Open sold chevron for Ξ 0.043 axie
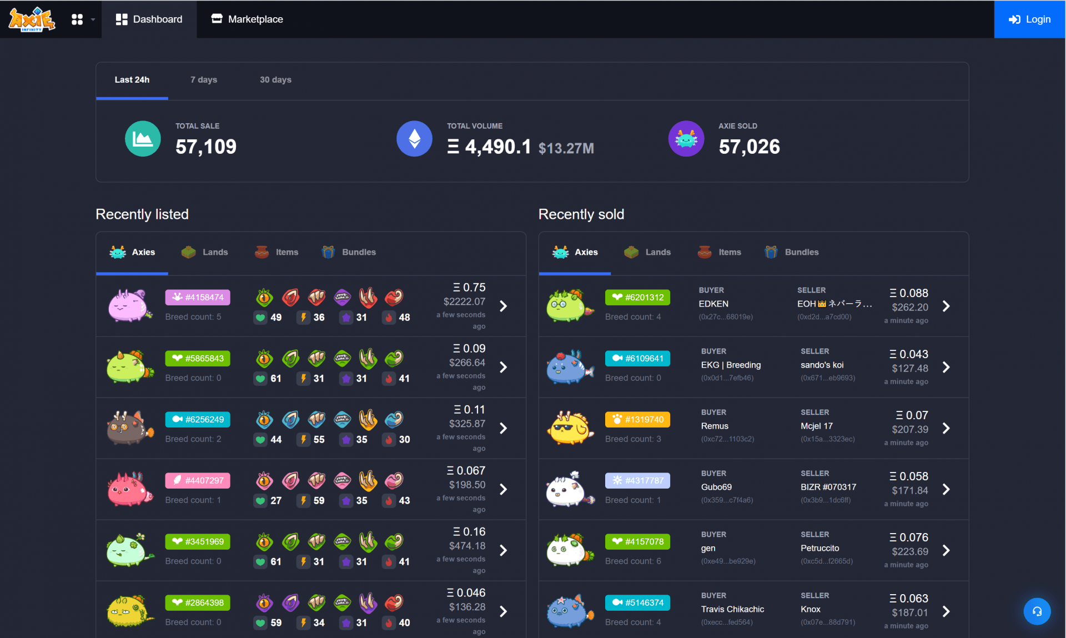Screen dimensions: 1066x638 tap(946, 368)
